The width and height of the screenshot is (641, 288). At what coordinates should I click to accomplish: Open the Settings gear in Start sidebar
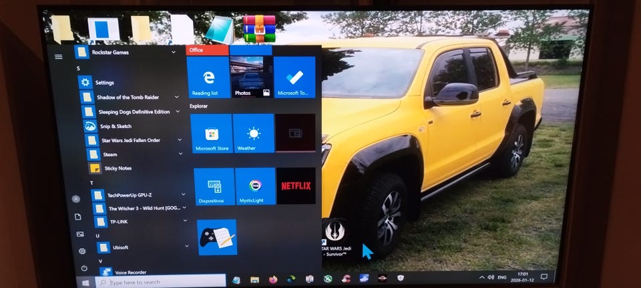pos(82,251)
